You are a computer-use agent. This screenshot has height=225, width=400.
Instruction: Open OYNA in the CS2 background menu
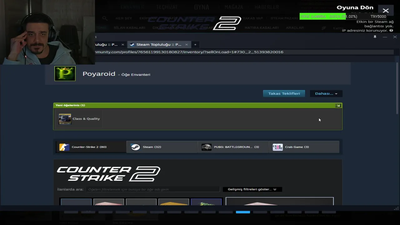tap(202, 7)
